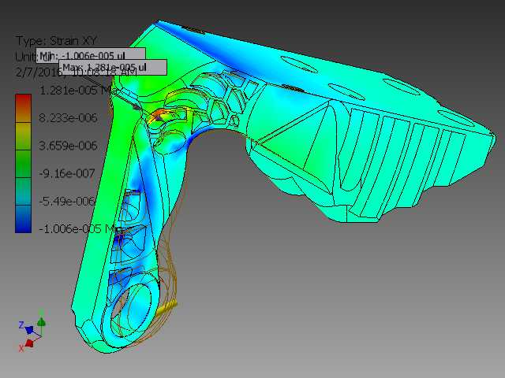
Task: Click the Min probe label box
Action: click(91, 55)
